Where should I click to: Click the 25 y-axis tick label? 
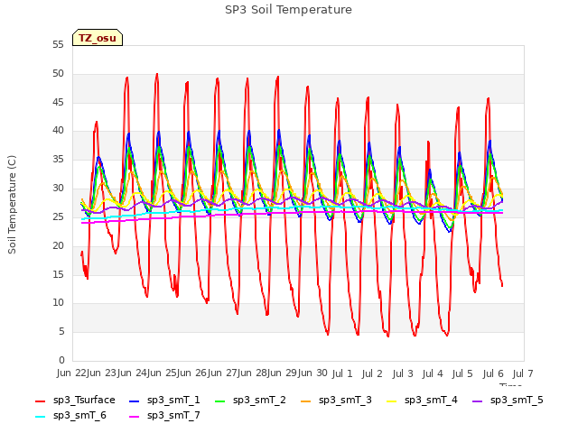coord(58,216)
